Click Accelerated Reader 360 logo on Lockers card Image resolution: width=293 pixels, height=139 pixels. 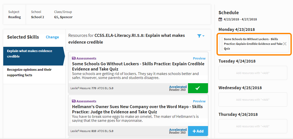pyautogui.click(x=178, y=88)
